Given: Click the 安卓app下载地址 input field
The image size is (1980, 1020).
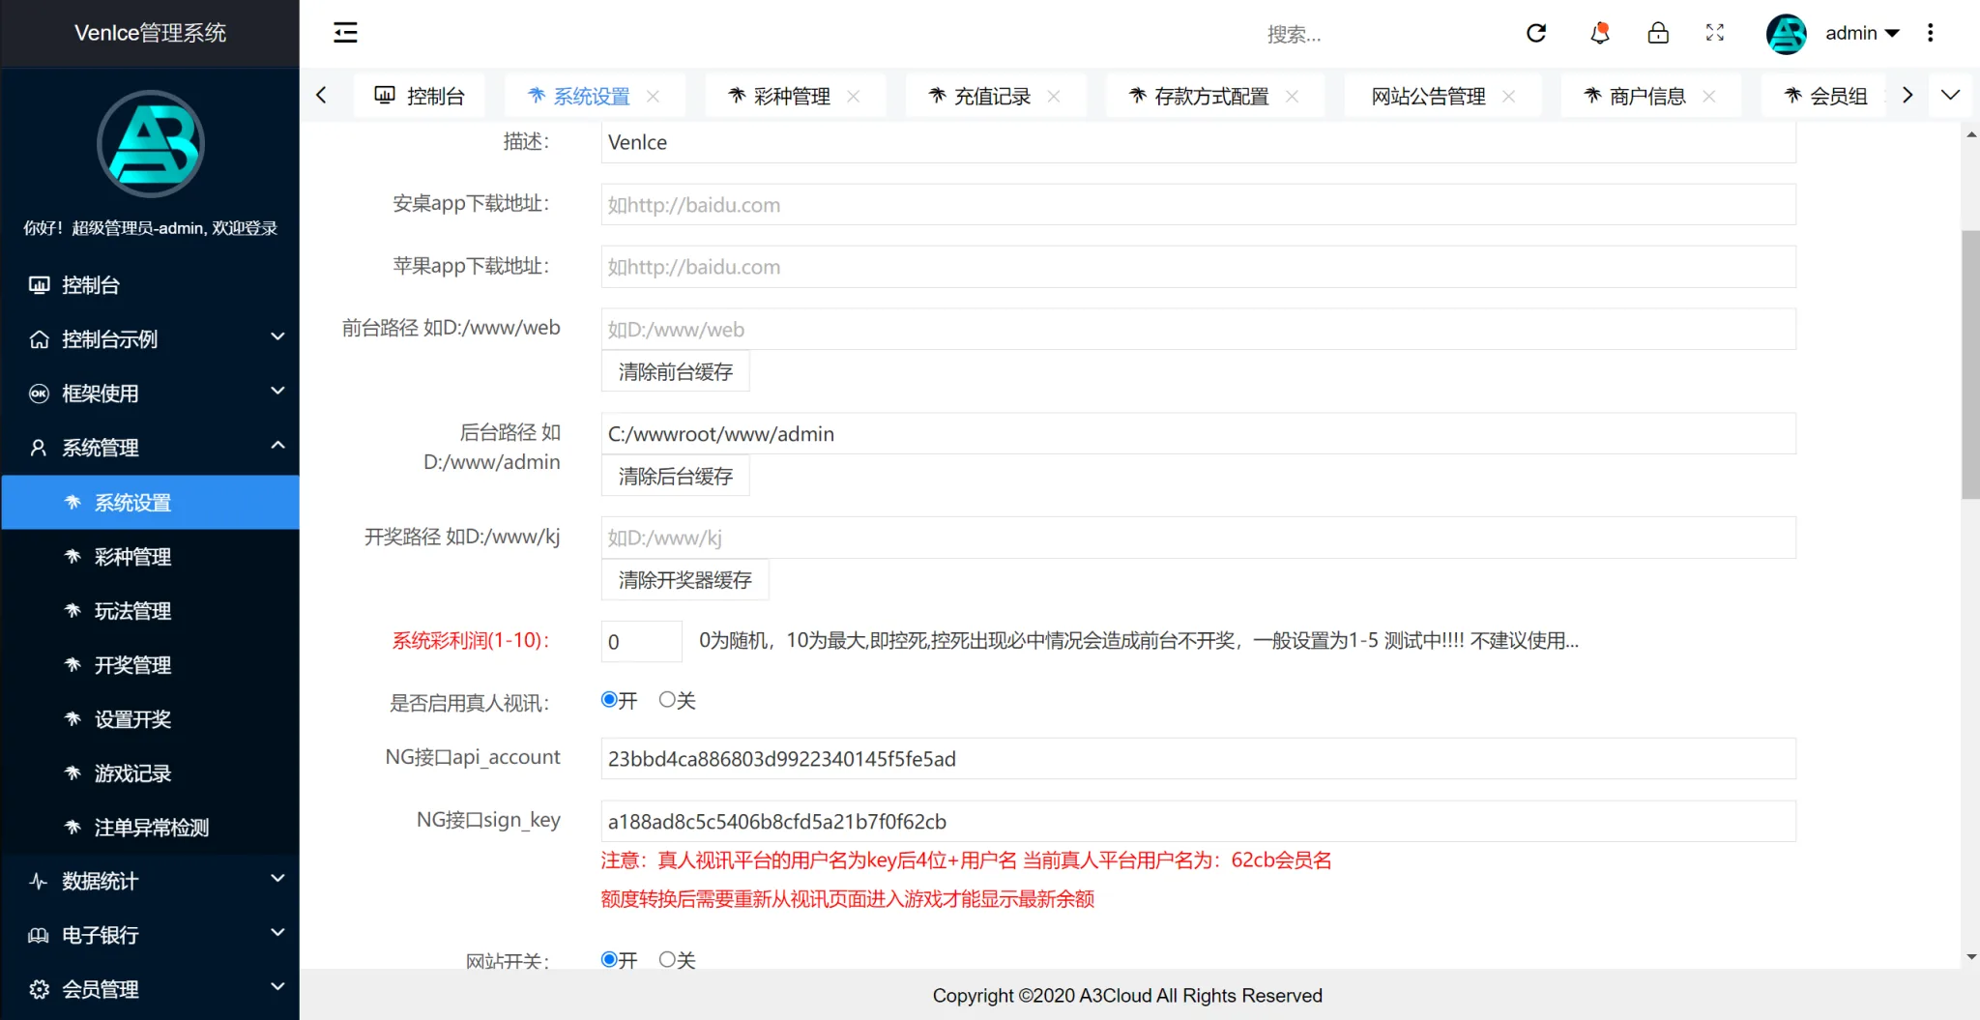Looking at the screenshot, I should [x=1198, y=205].
